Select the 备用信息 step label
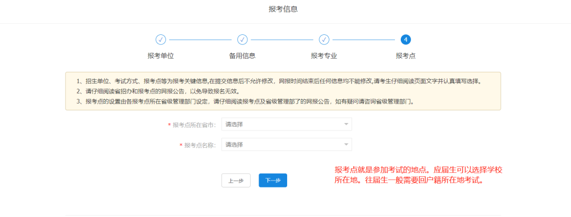571x217 pixels. click(242, 56)
